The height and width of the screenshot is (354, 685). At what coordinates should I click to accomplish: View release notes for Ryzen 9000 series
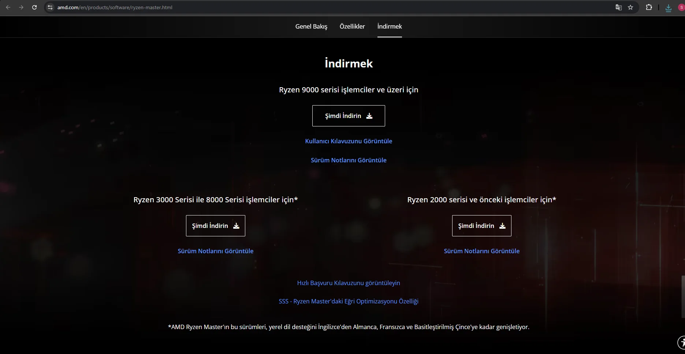pos(349,160)
